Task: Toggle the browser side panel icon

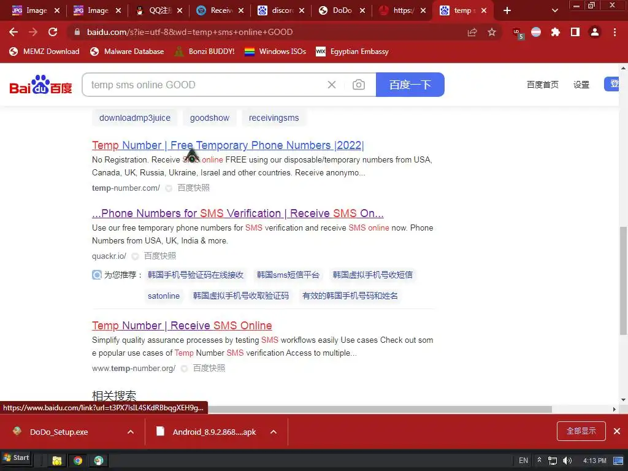Action: (575, 32)
